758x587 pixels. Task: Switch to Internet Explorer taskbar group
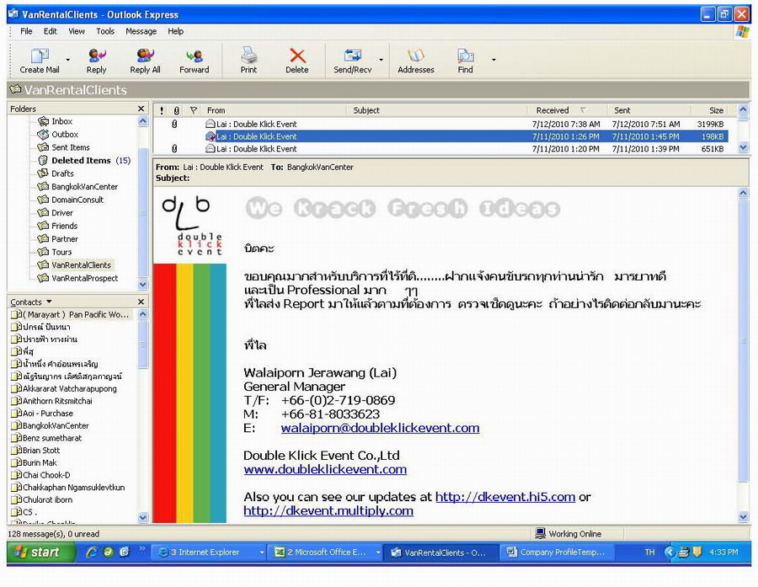point(211,552)
